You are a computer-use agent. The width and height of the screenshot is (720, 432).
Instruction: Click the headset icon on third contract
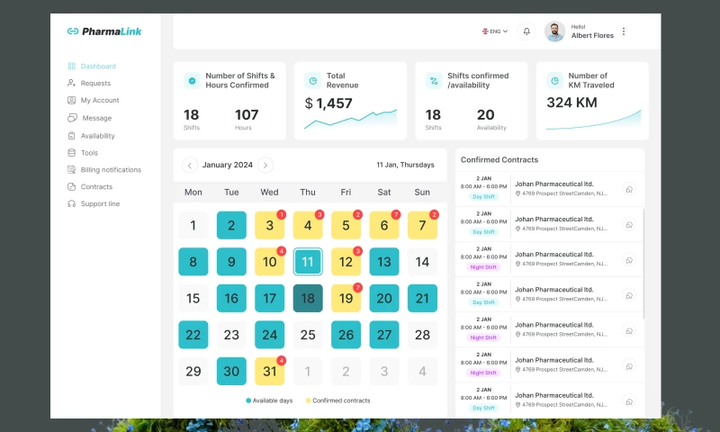629,260
